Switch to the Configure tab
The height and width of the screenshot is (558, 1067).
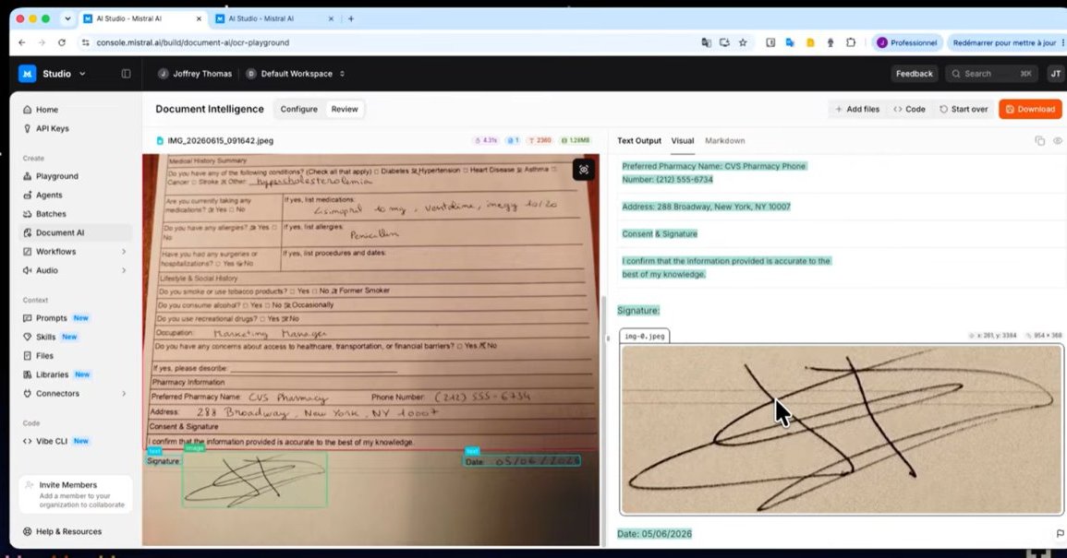[298, 109]
